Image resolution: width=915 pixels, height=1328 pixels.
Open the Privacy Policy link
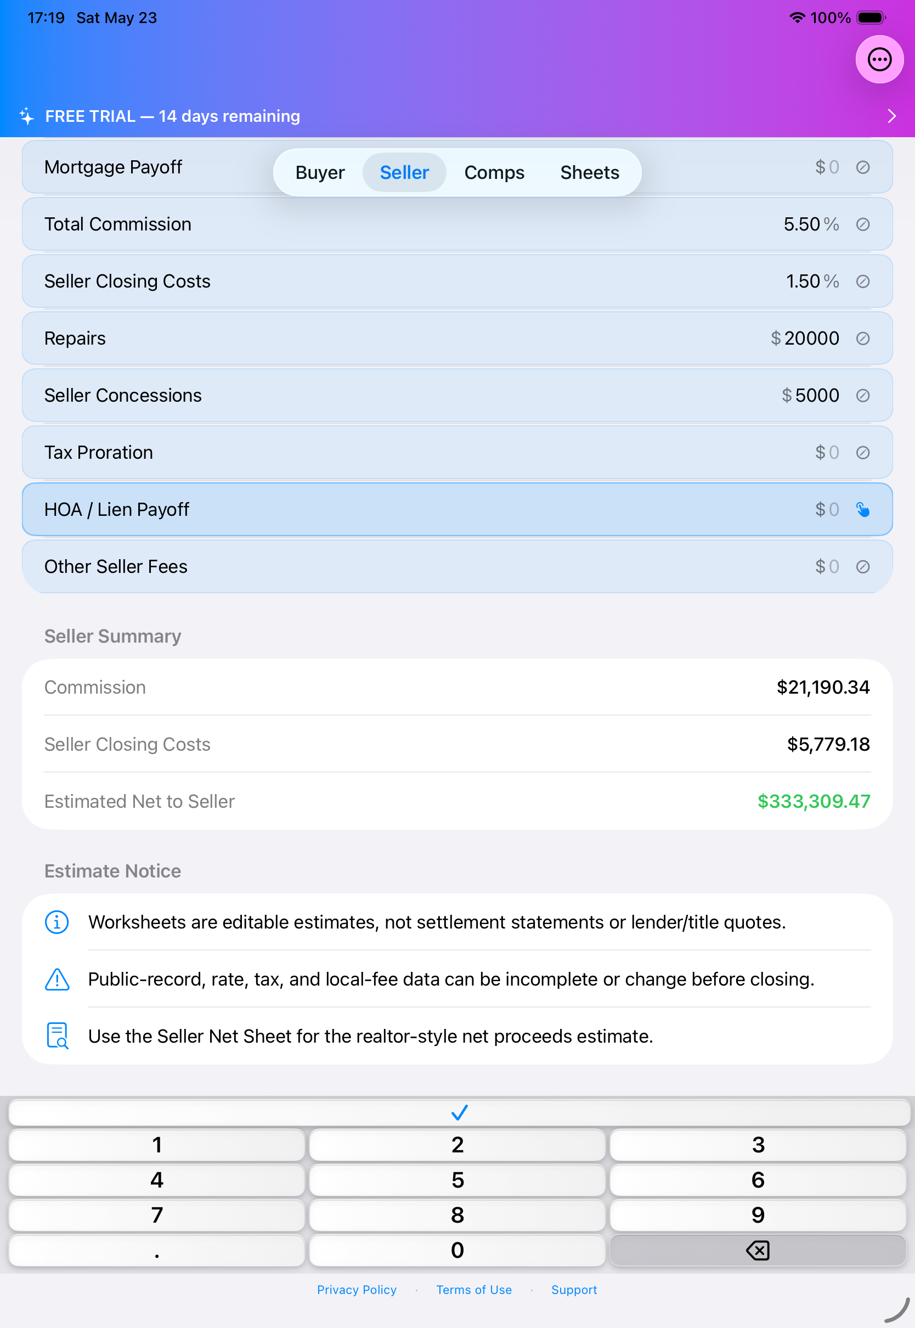coord(357,1290)
